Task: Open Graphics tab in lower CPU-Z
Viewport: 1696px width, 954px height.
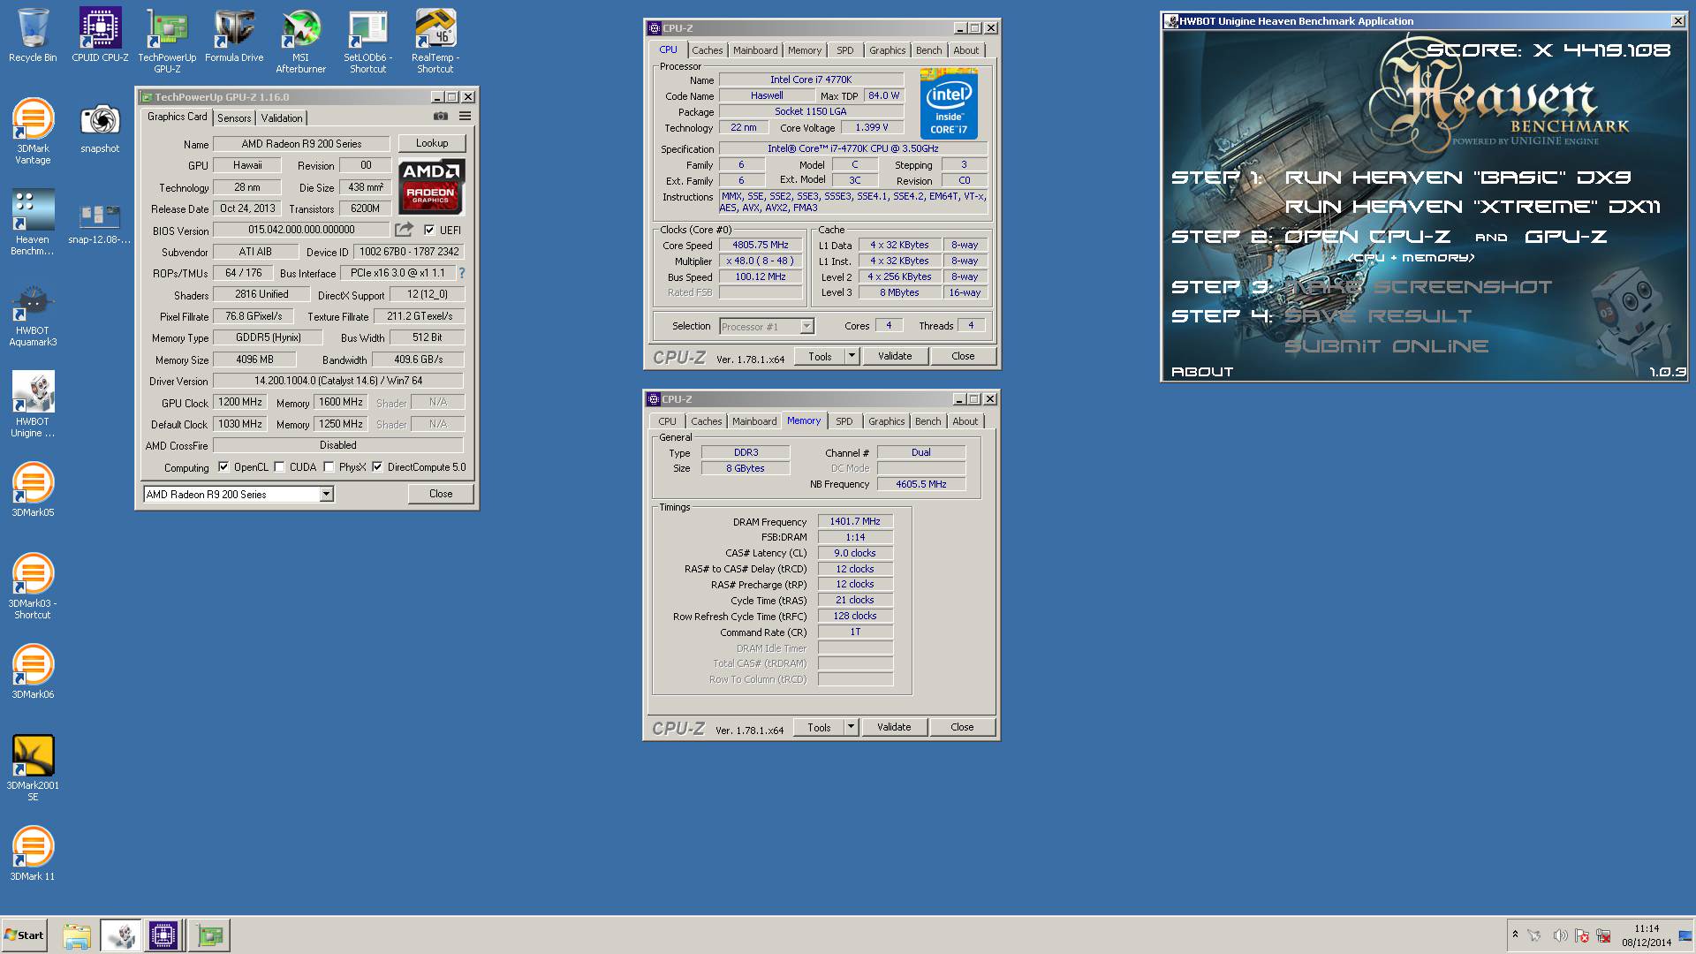Action: tap(886, 421)
